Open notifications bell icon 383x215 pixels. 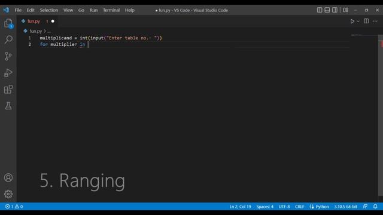coord(375,207)
